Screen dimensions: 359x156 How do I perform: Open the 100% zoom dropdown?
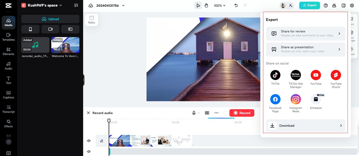[220, 6]
